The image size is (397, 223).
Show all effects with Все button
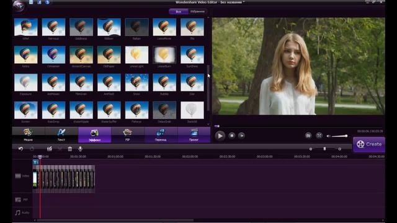pyautogui.click(x=179, y=11)
